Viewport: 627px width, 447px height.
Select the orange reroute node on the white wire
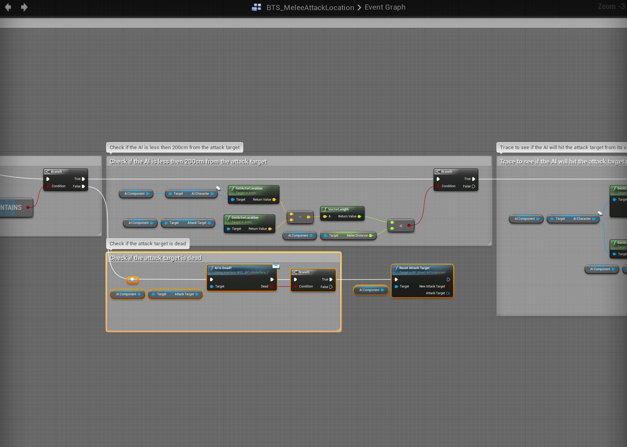(132, 280)
